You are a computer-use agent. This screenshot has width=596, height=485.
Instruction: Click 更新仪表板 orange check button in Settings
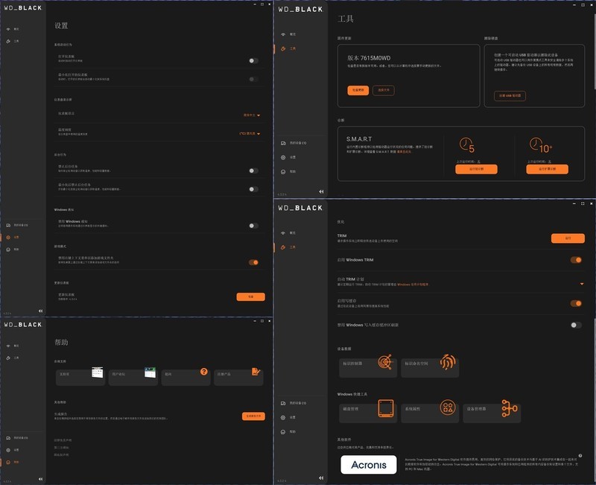[250, 297]
